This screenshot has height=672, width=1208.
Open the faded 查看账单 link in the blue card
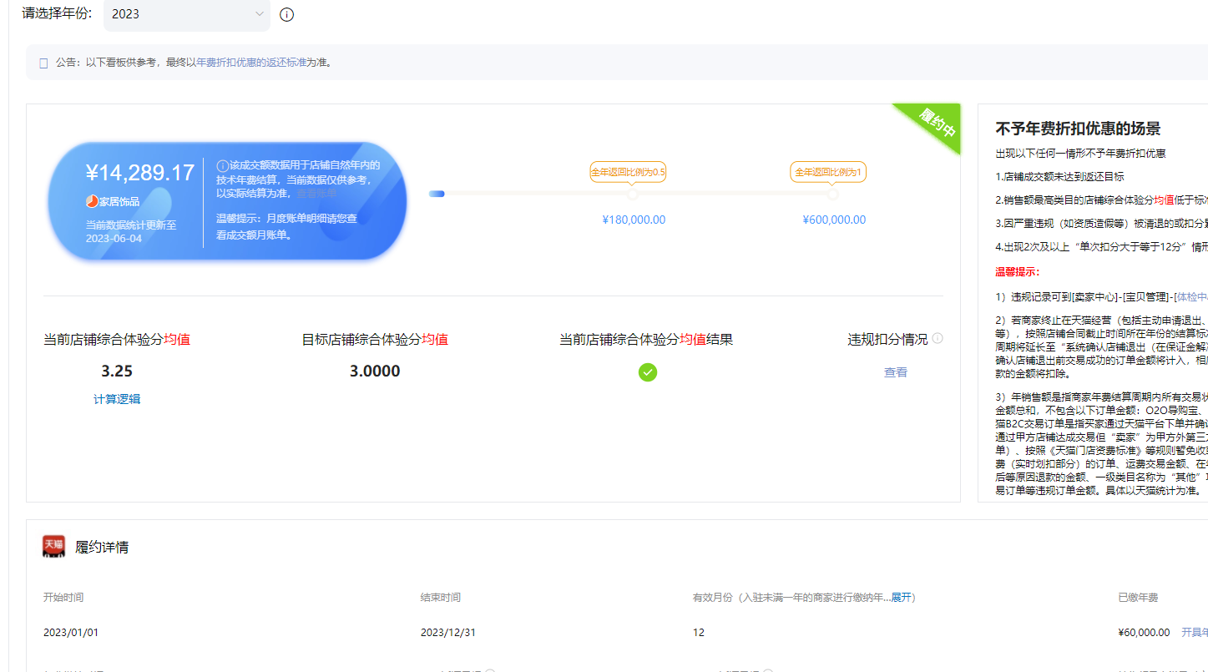click(x=316, y=194)
